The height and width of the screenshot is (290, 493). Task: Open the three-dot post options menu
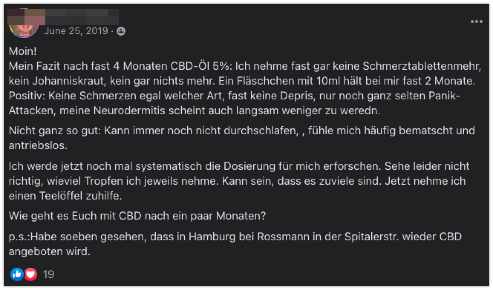point(476,22)
